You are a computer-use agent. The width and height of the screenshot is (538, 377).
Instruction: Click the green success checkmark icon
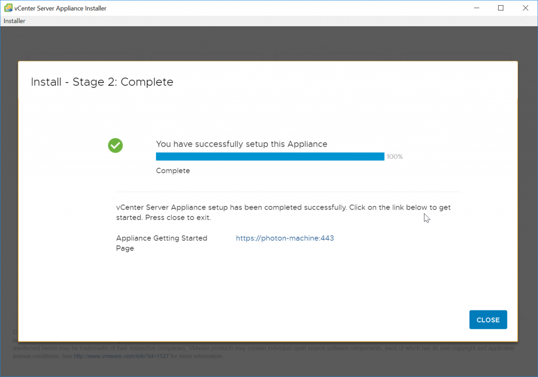pos(115,145)
